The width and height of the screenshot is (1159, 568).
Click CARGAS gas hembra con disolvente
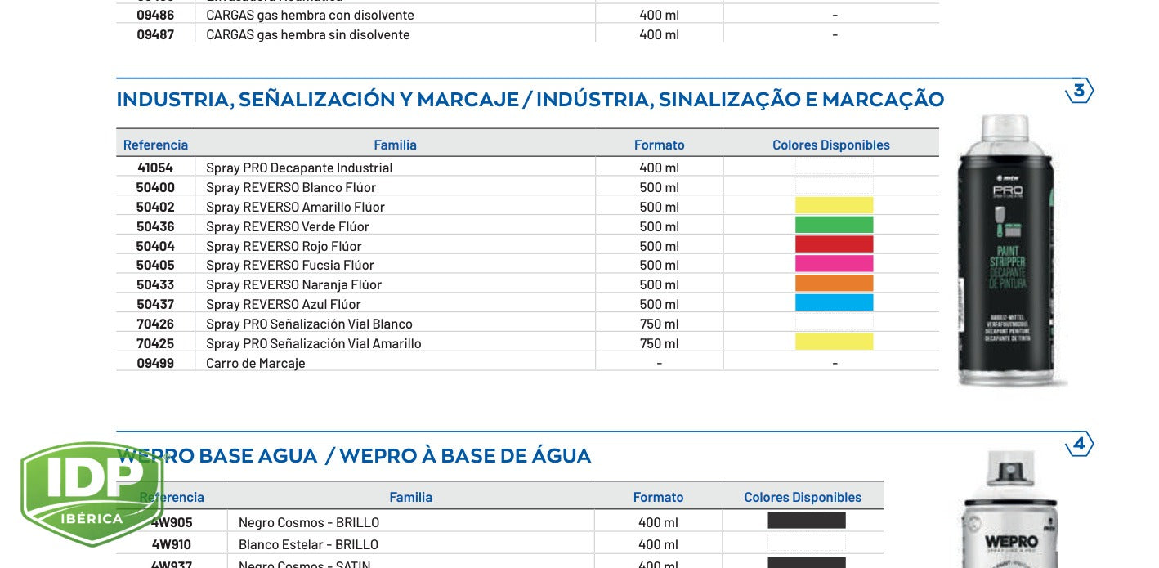point(310,15)
